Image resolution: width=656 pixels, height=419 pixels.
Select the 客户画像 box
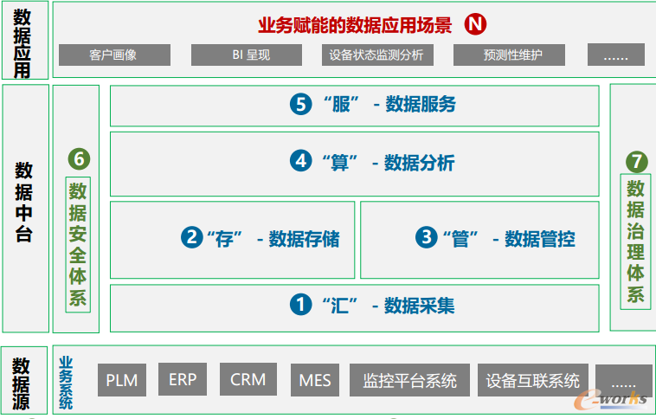tap(114, 55)
